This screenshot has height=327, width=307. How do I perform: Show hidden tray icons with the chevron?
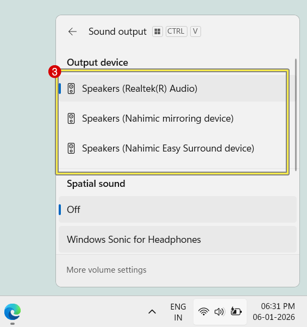pyautogui.click(x=152, y=312)
